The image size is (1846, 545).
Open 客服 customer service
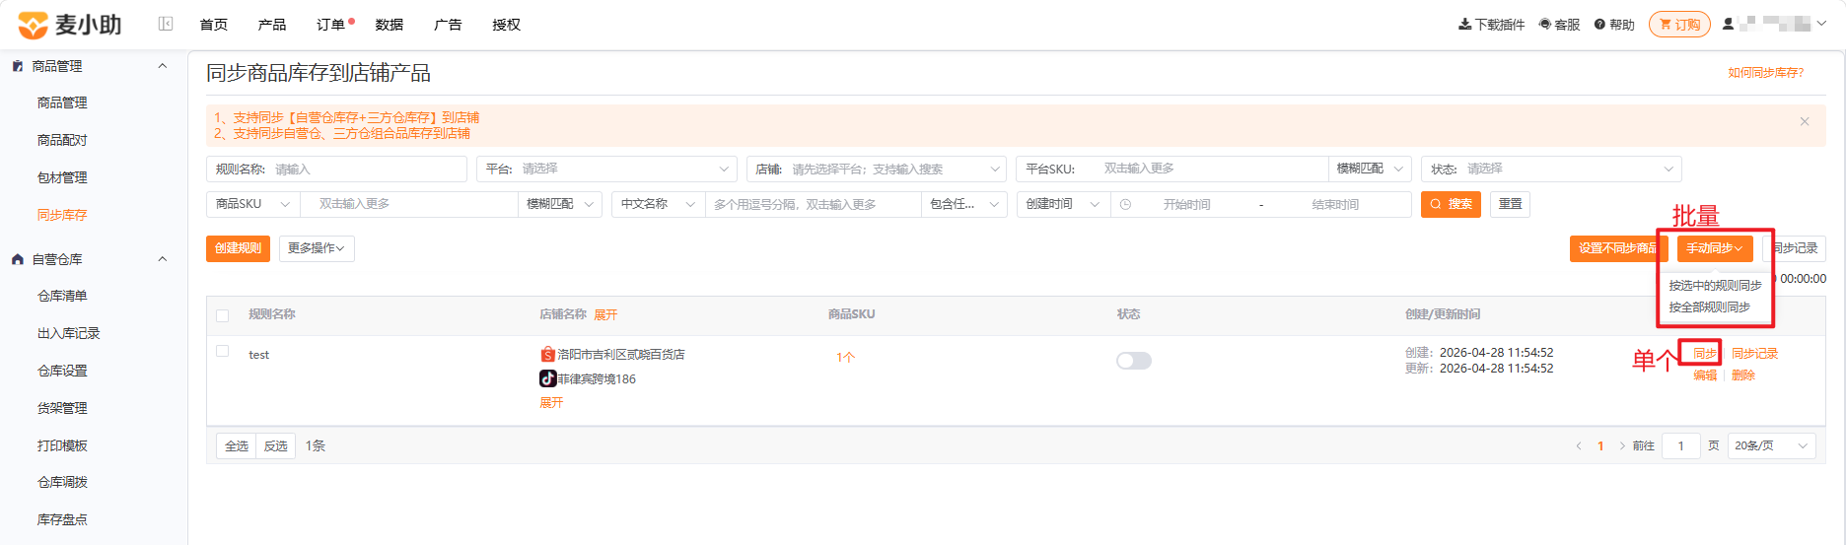(1559, 25)
